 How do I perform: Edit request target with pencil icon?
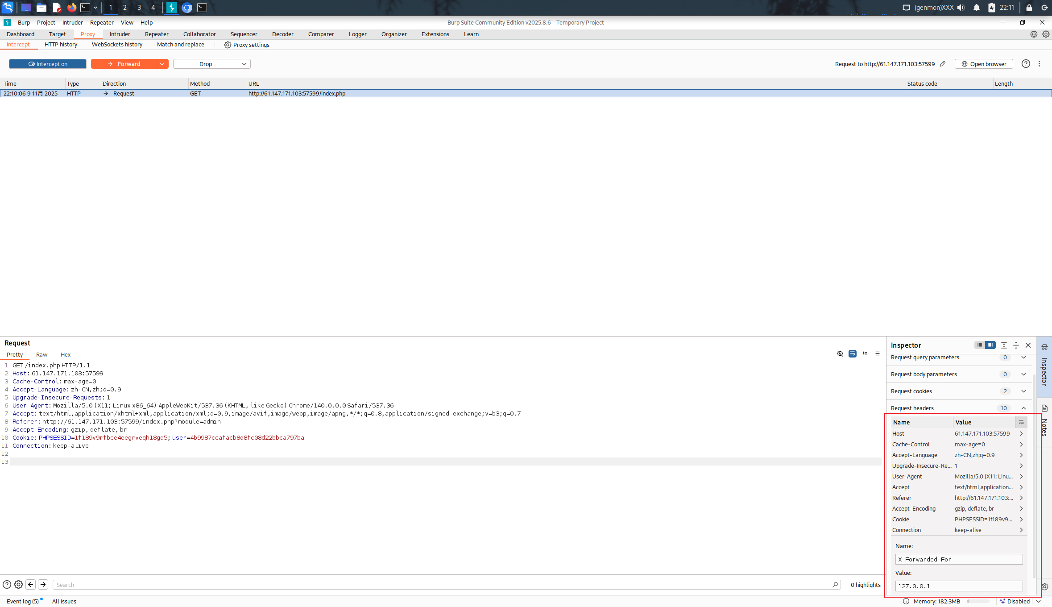point(943,64)
